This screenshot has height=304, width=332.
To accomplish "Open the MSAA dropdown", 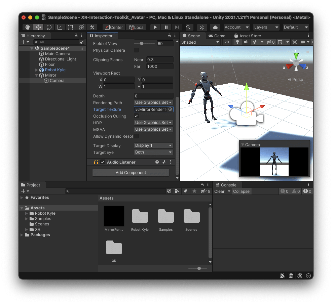I will coord(153,129).
